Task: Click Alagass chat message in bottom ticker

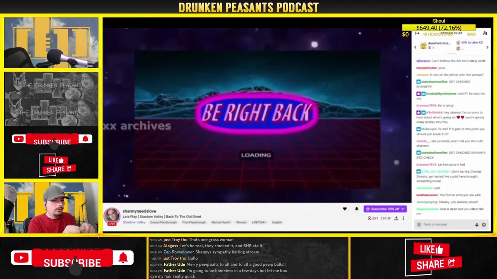Action: (206, 246)
